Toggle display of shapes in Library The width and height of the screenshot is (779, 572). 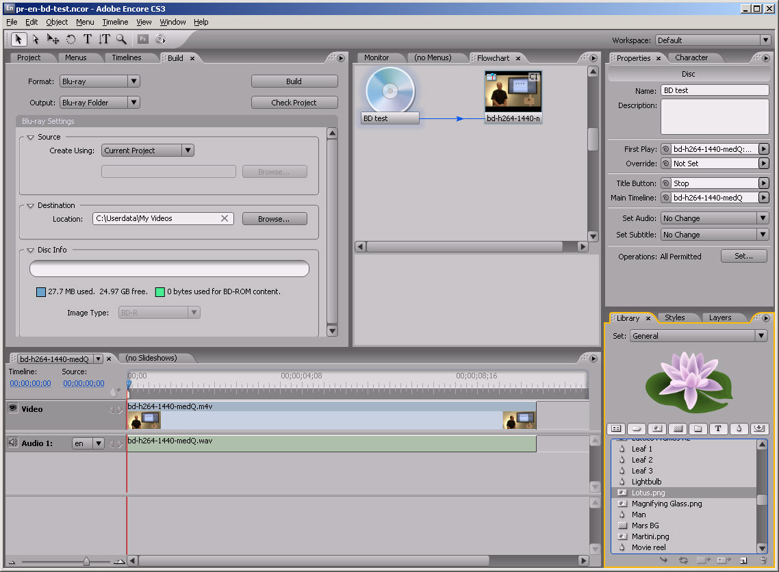739,428
